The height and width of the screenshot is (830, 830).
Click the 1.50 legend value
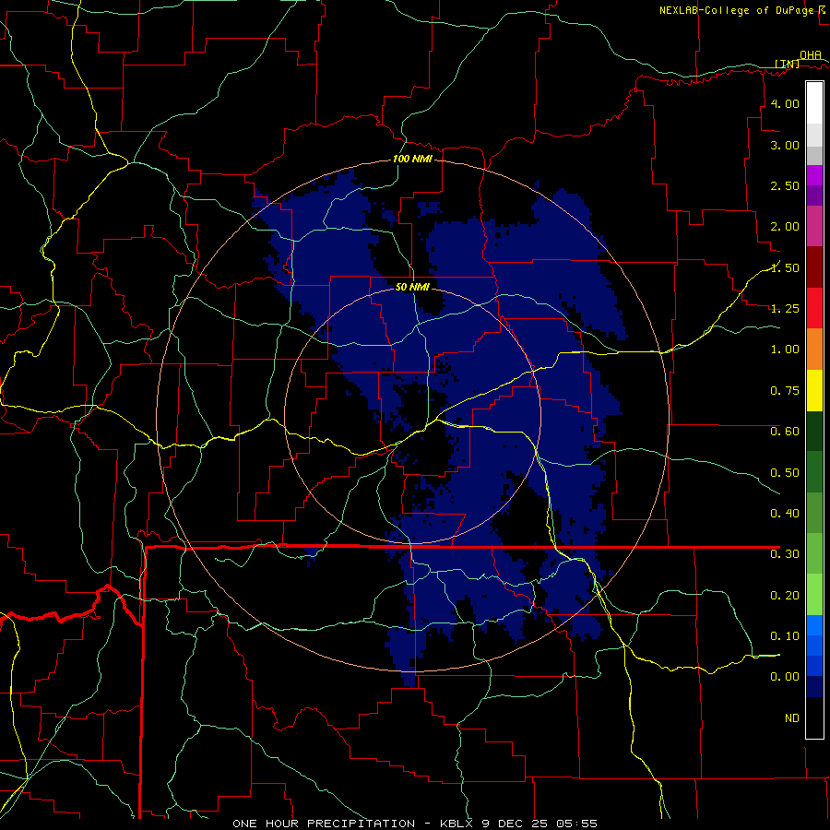coord(785,267)
